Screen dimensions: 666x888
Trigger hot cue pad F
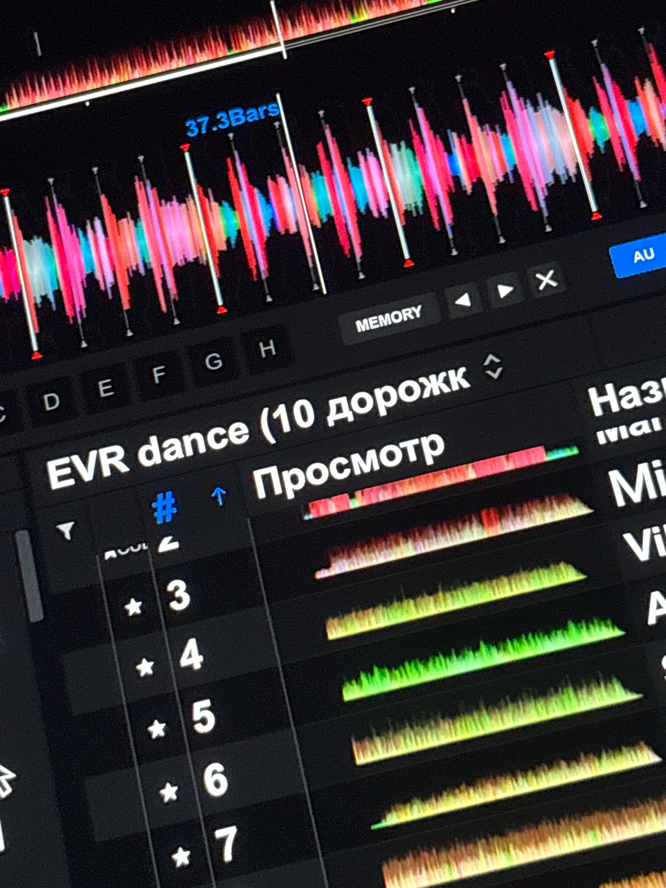(159, 375)
